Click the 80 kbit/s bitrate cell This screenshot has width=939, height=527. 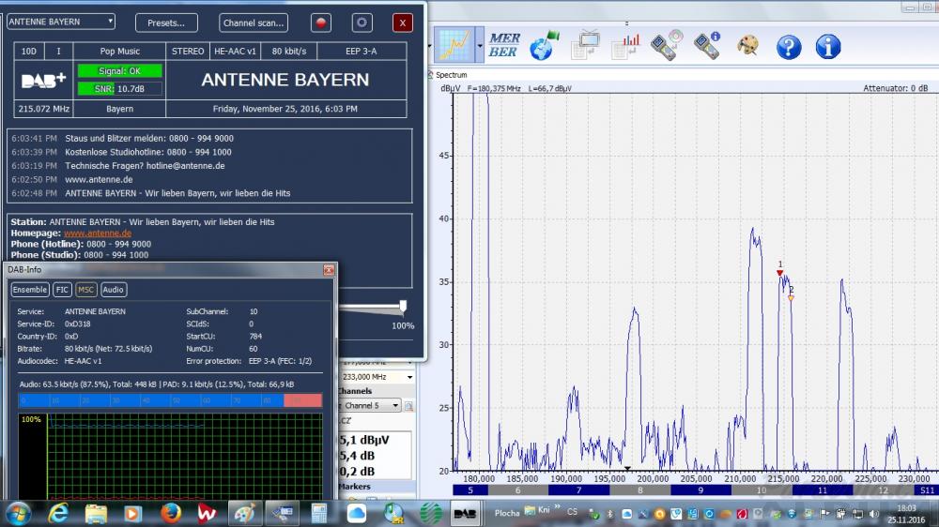pos(288,52)
